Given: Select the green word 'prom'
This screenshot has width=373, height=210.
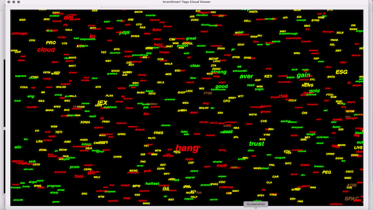Looking at the screenshot, I should coord(75,167).
